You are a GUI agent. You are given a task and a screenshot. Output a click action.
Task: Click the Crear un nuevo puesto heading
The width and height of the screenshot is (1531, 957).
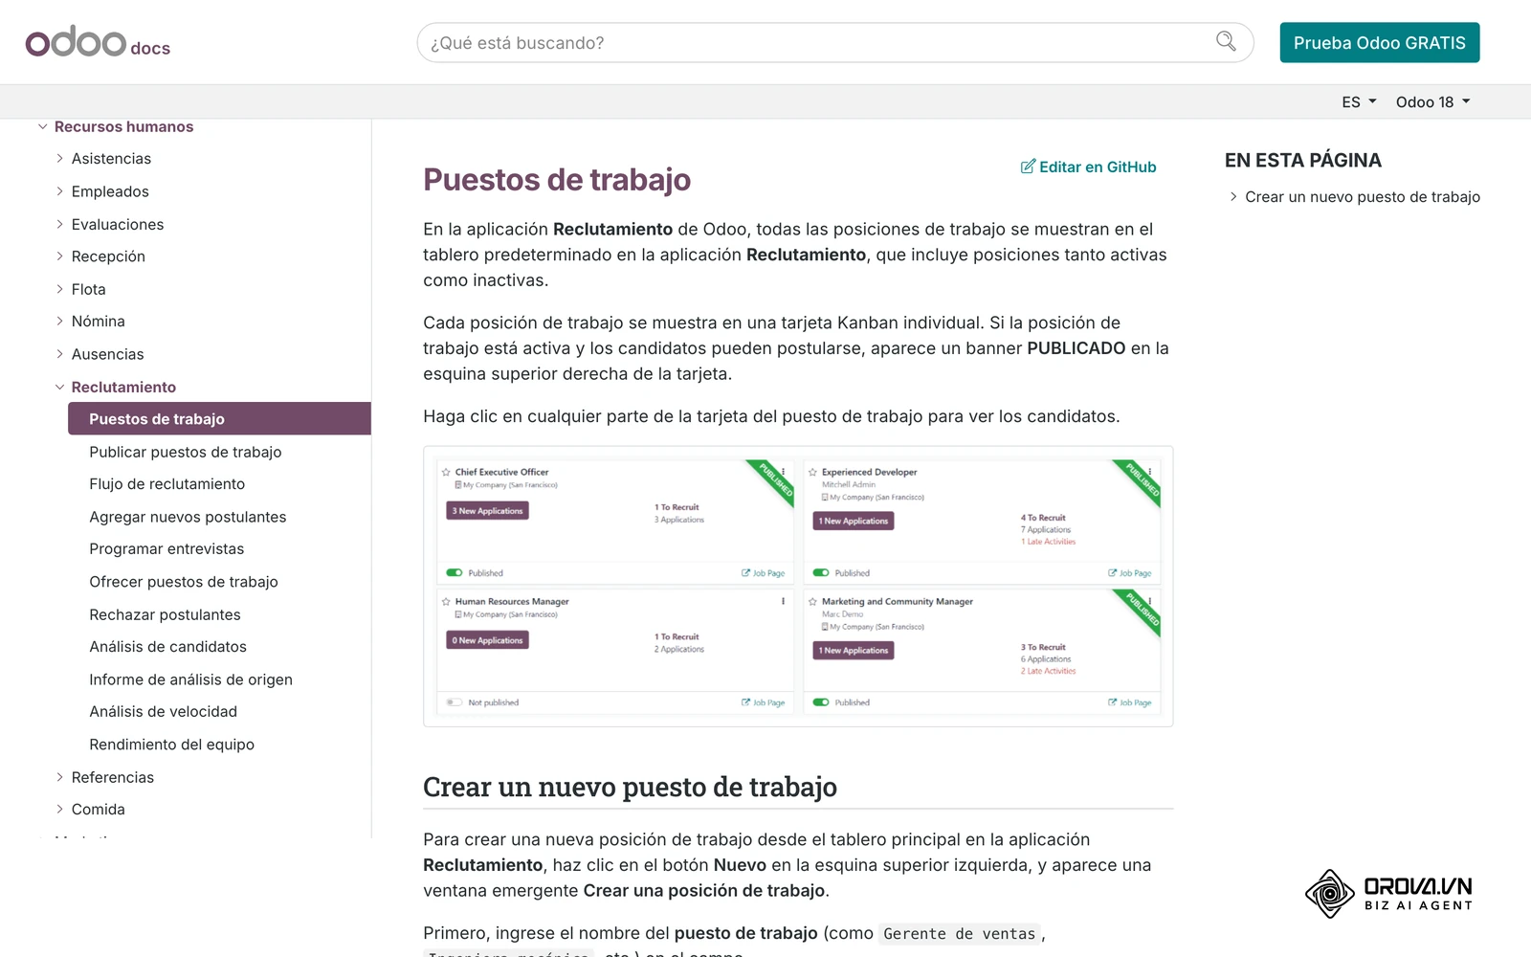[630, 787]
